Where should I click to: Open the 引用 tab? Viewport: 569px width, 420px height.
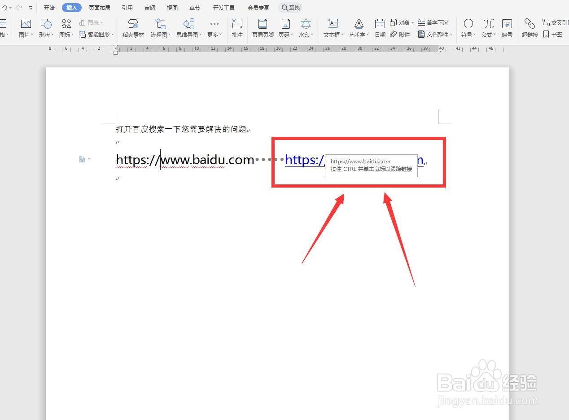(127, 8)
